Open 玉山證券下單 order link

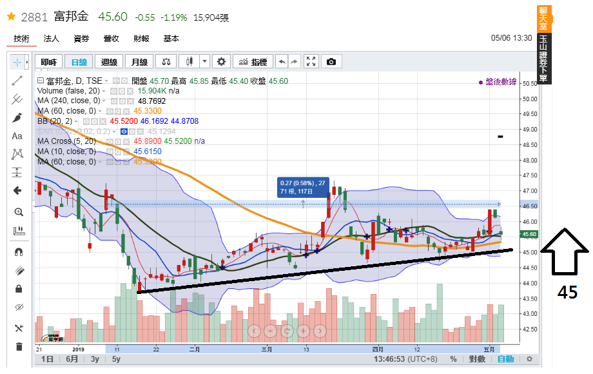(x=544, y=58)
